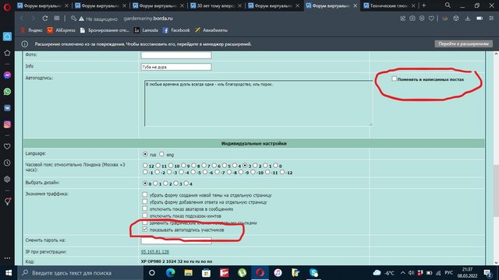Check 'убрать форму создания новой темы' option
499x280 pixels.
point(145,194)
